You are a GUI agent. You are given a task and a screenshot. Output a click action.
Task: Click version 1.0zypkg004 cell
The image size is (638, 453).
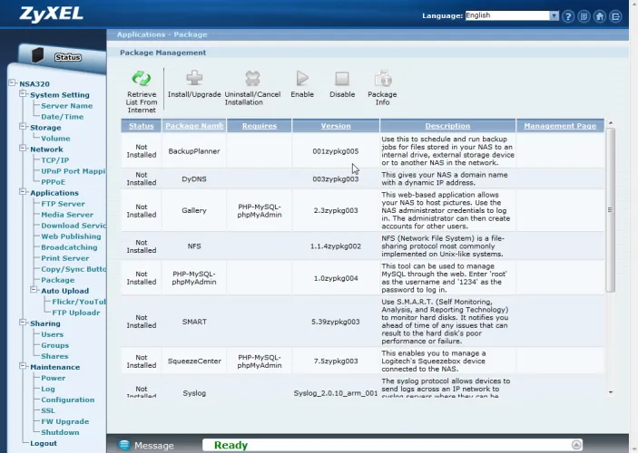tap(336, 278)
